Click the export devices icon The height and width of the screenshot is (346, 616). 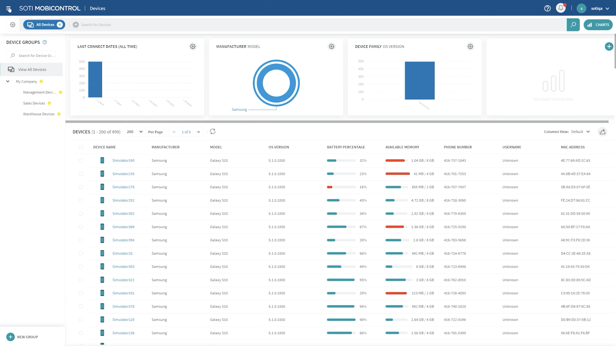click(x=602, y=132)
